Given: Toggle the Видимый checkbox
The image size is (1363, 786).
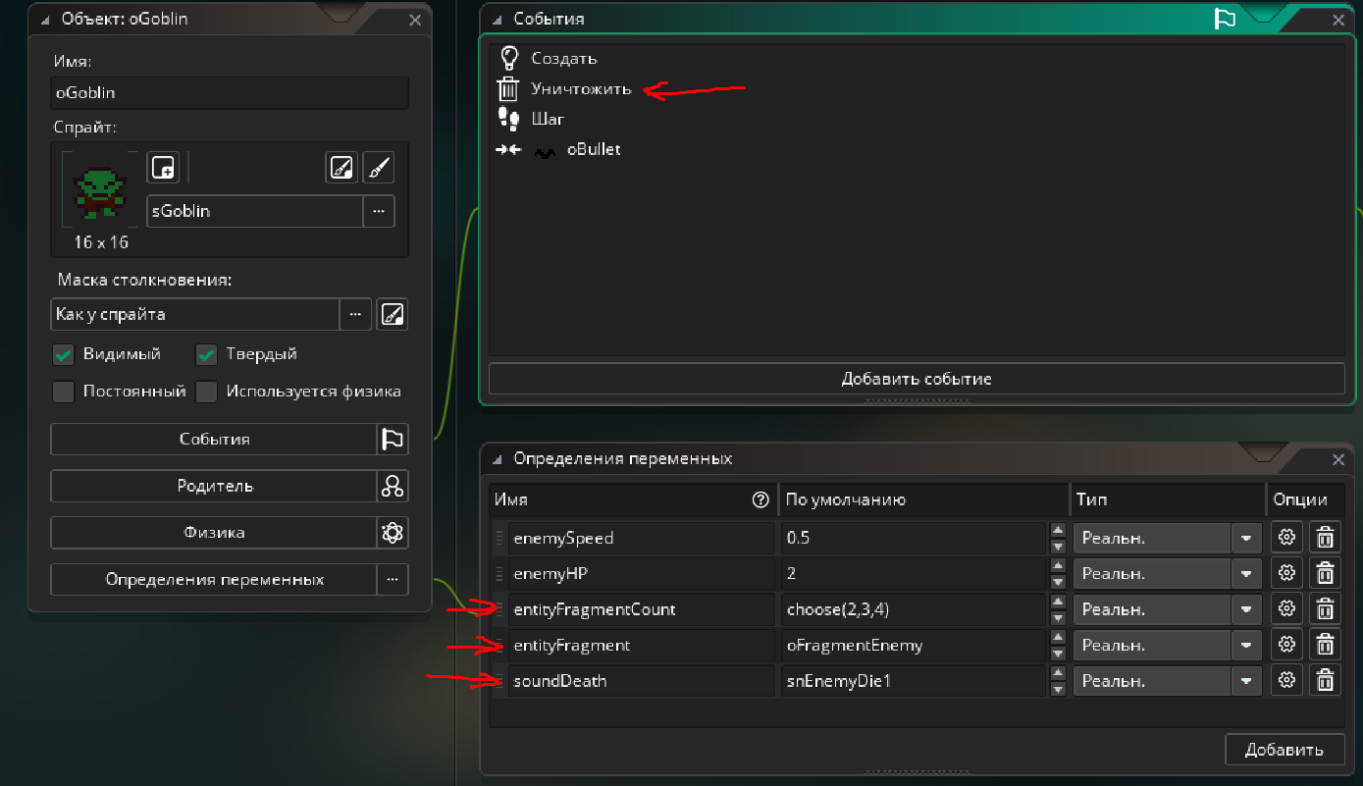Looking at the screenshot, I should (64, 354).
